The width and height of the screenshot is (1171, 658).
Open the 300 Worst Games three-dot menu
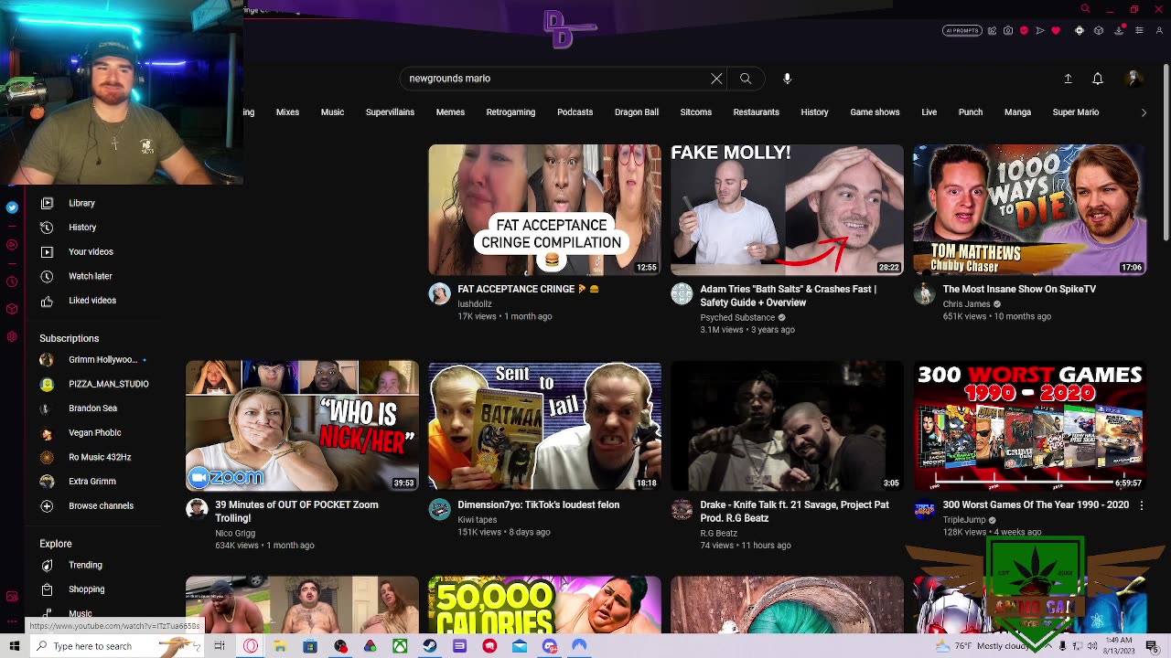coord(1141,505)
